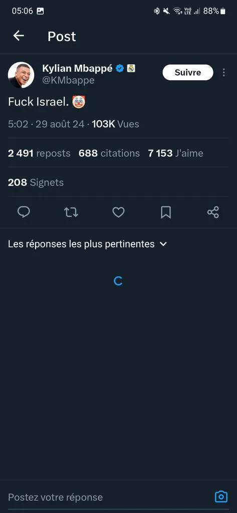View the 2 491 reposts list
This screenshot has height=513, width=237.
point(39,153)
